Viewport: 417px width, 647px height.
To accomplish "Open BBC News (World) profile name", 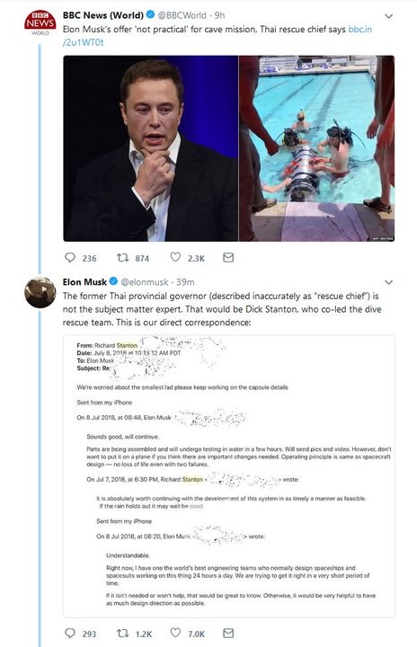I will [102, 15].
